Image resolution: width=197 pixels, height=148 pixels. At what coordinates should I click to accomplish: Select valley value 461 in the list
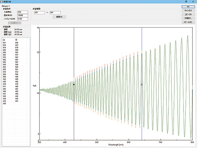point(17,89)
